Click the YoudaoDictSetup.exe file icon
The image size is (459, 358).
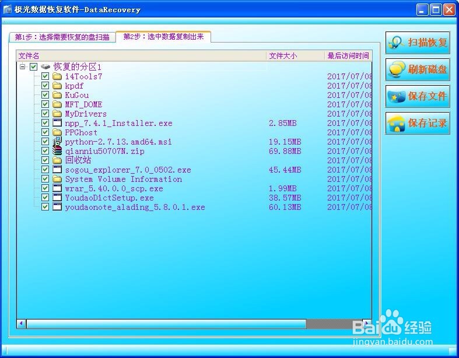click(x=57, y=197)
